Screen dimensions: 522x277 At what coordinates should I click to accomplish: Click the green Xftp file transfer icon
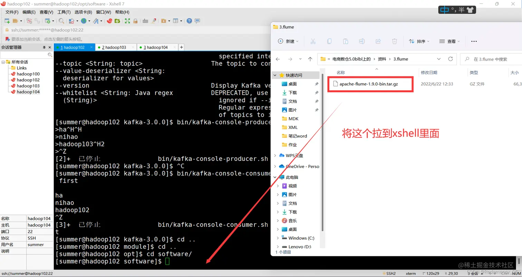pyautogui.click(x=117, y=21)
